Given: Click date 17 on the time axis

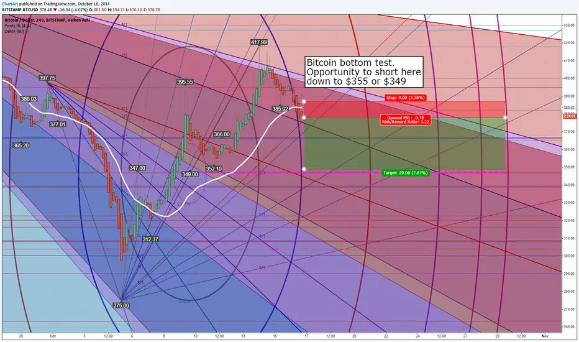Looking at the screenshot, I should click(x=306, y=336).
